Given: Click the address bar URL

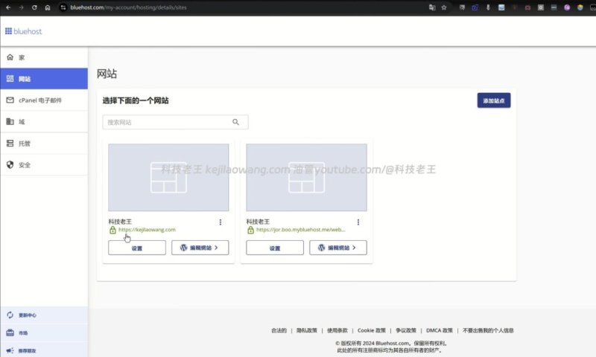Looking at the screenshot, I should point(128,7).
